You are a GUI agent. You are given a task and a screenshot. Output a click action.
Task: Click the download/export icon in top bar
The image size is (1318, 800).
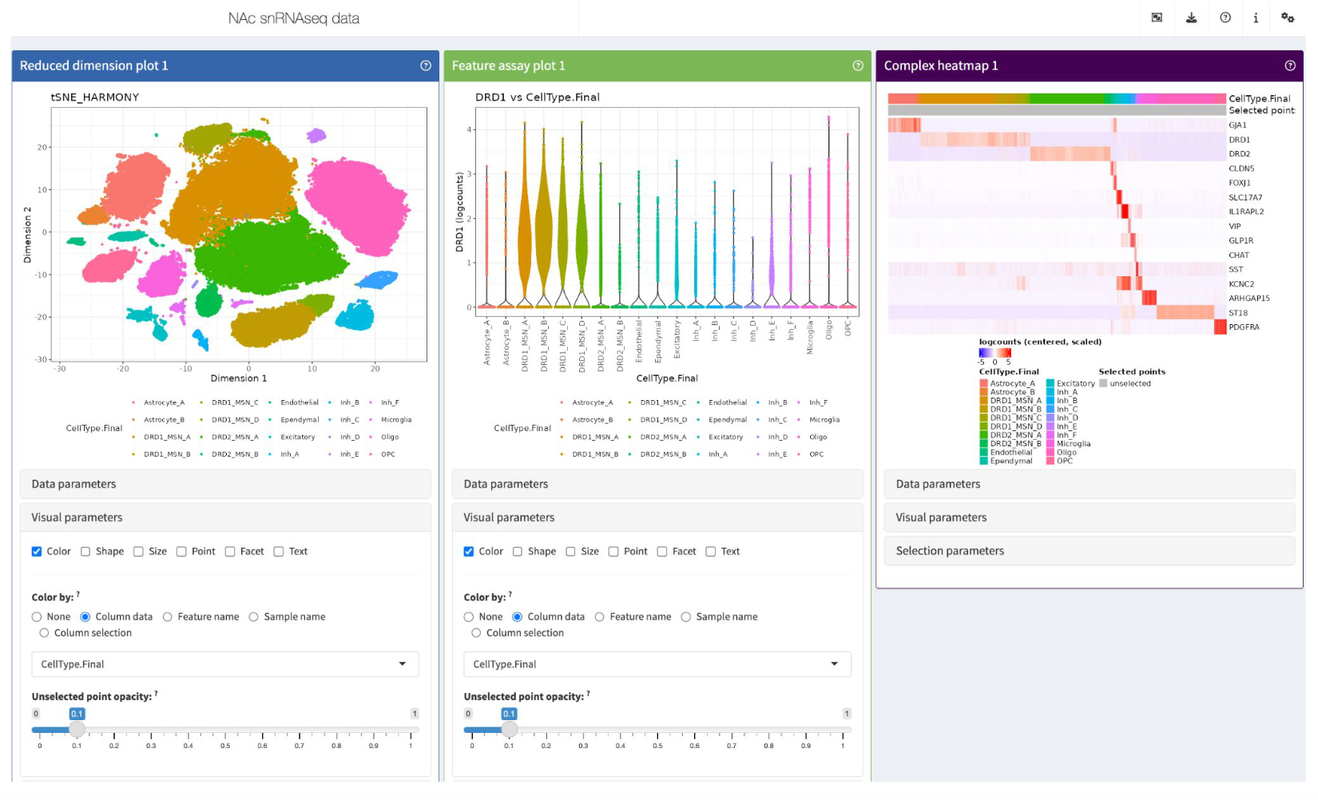pyautogui.click(x=1191, y=18)
